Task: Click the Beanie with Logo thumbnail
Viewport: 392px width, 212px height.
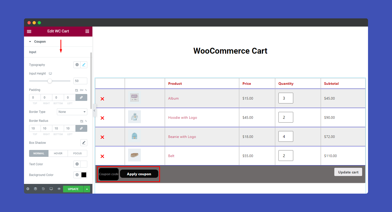Action: click(x=134, y=136)
